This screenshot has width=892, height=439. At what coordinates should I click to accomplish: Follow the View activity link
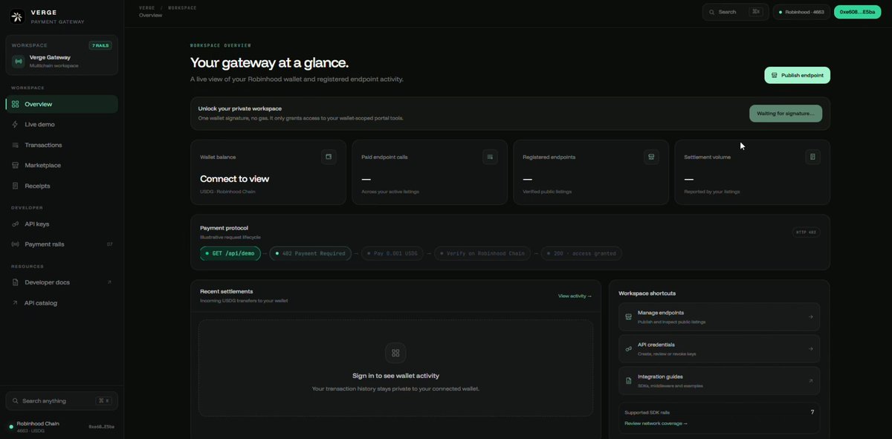575,296
